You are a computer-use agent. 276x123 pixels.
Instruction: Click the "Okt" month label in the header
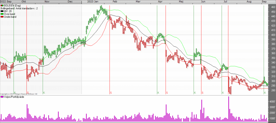[24, 2]
